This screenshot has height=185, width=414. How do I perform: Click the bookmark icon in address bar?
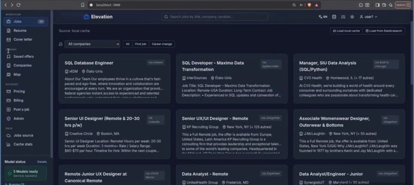tap(83, 5)
